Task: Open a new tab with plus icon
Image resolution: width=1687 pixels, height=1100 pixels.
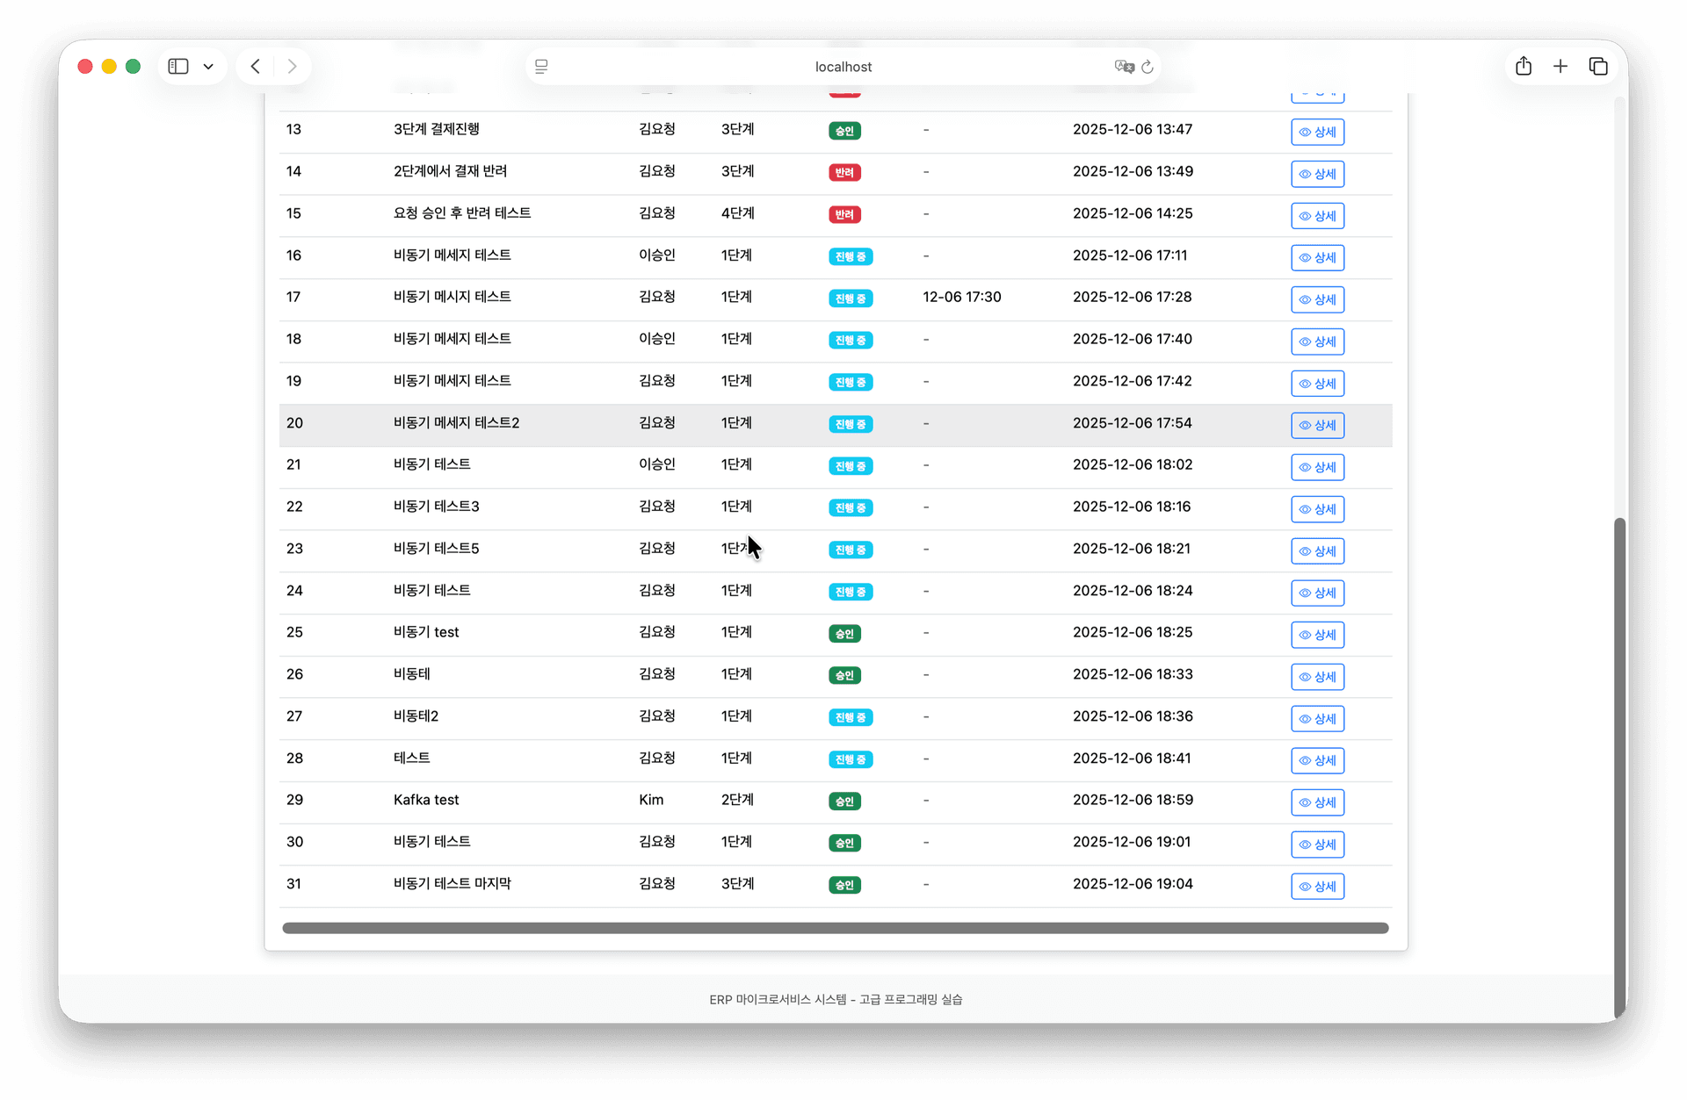Action: point(1560,67)
